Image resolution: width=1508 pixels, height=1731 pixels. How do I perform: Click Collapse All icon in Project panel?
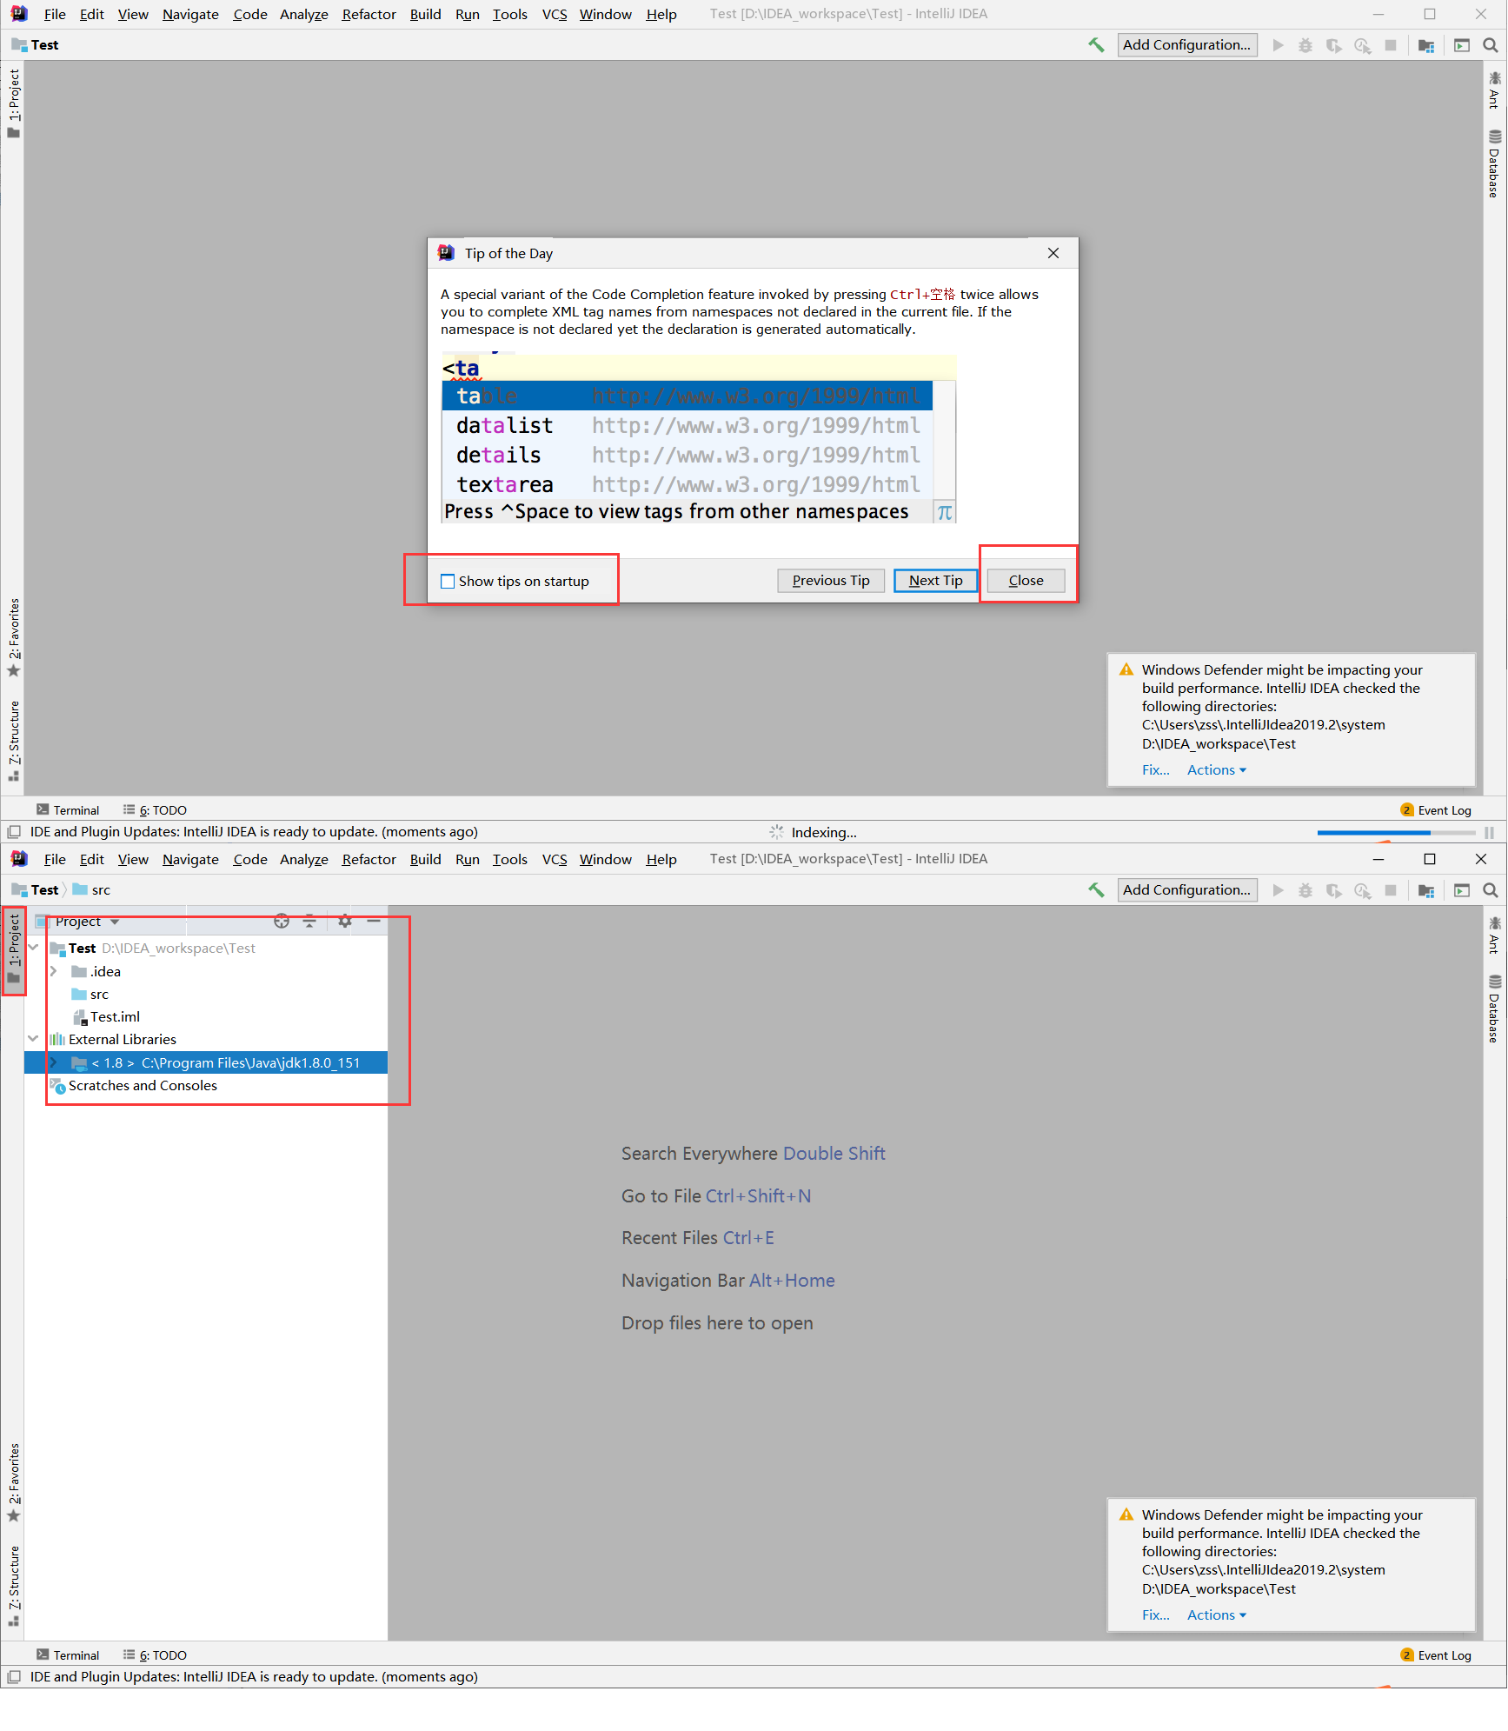[x=309, y=922]
